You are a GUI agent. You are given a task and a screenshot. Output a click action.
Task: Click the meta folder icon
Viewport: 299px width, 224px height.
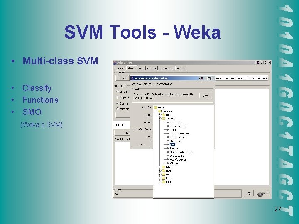[x=164, y=171]
